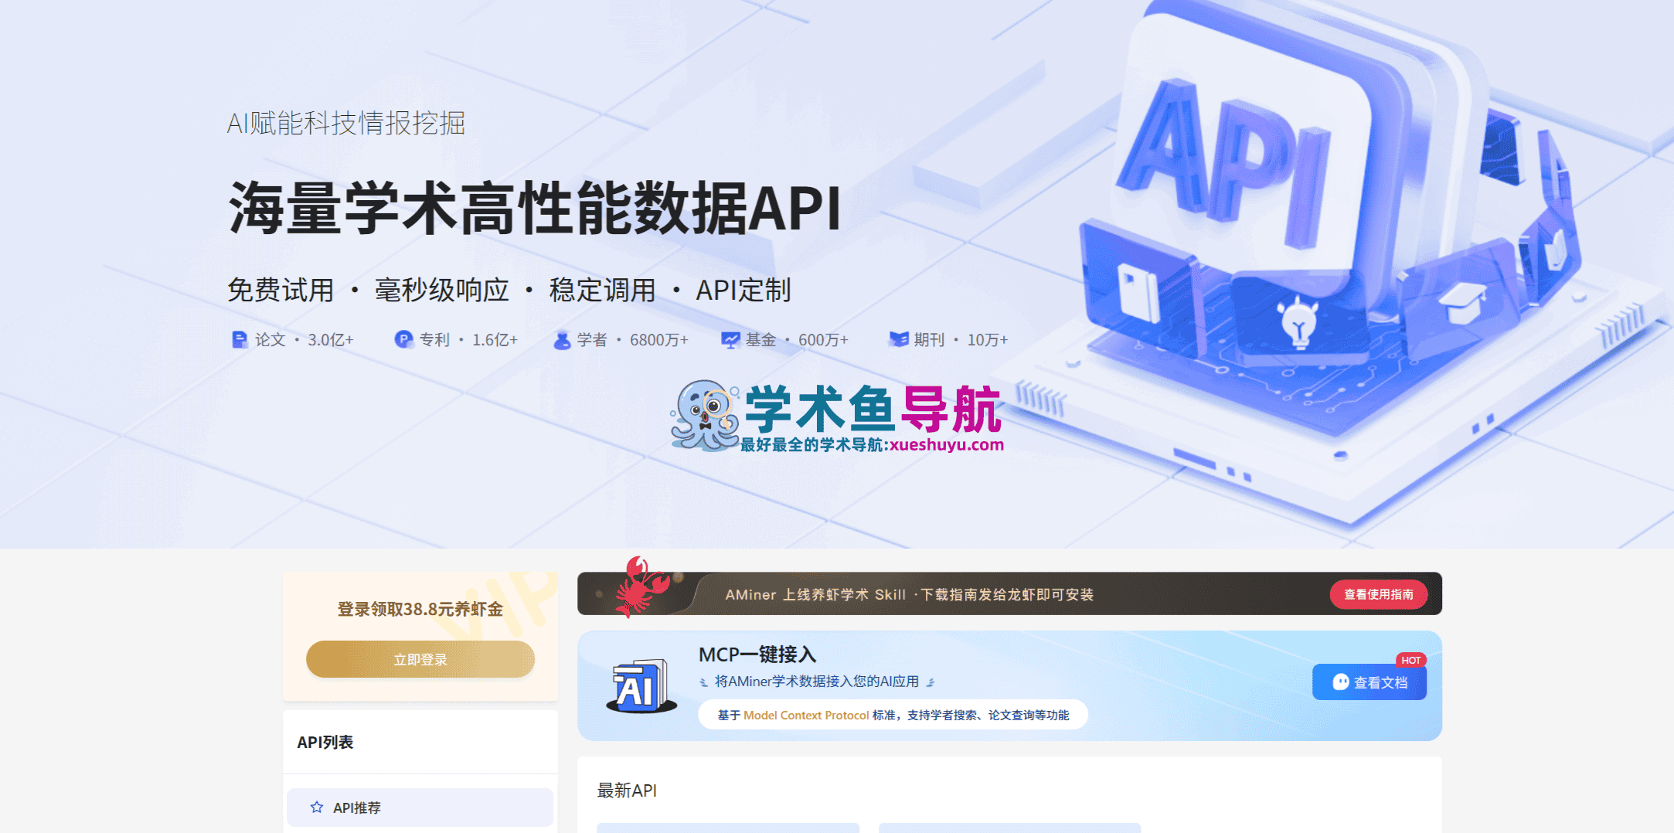Click the API定制 feature text

coord(743,291)
